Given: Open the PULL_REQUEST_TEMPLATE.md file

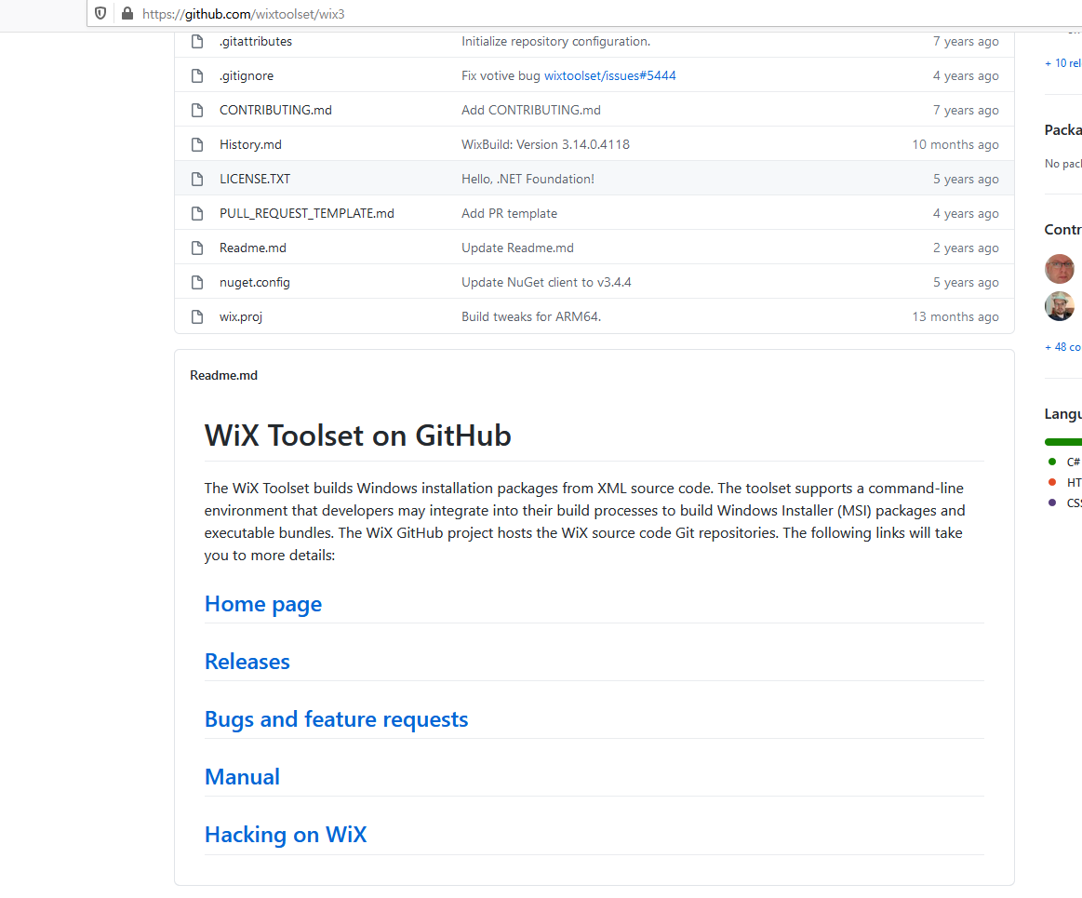Looking at the screenshot, I should click(307, 214).
